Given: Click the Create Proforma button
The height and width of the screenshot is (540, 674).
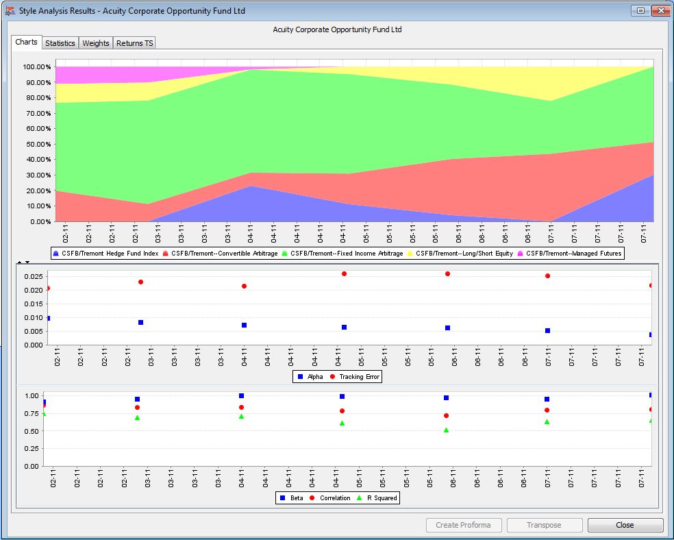Looking at the screenshot, I should pyautogui.click(x=463, y=525).
